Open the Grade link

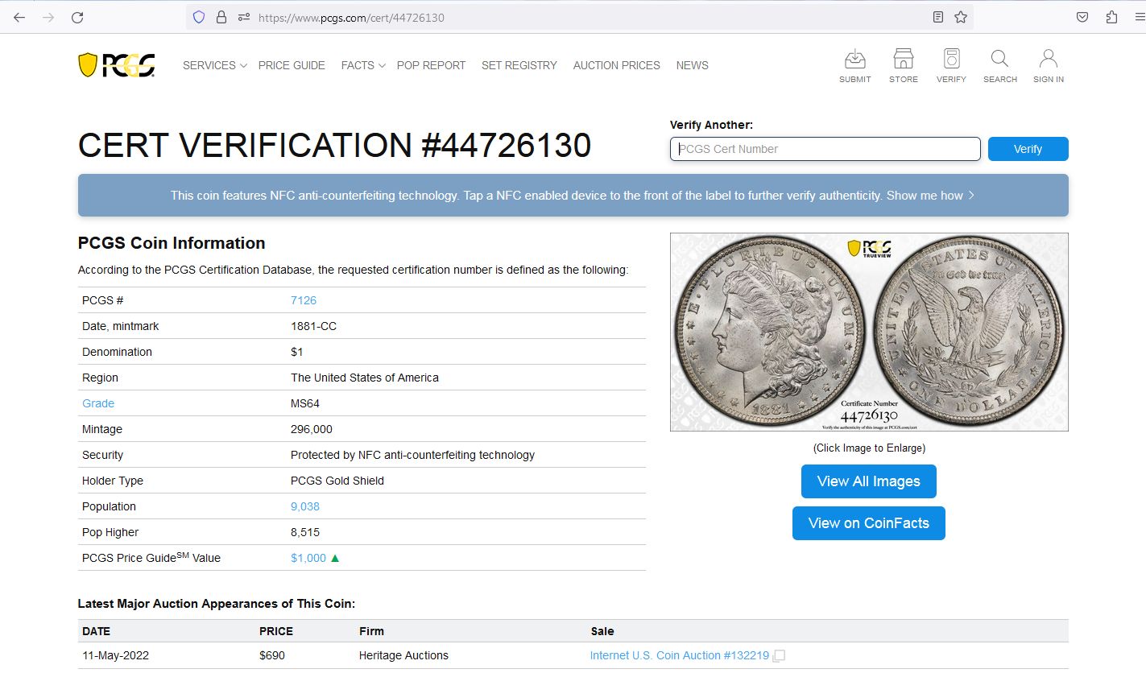(x=98, y=403)
